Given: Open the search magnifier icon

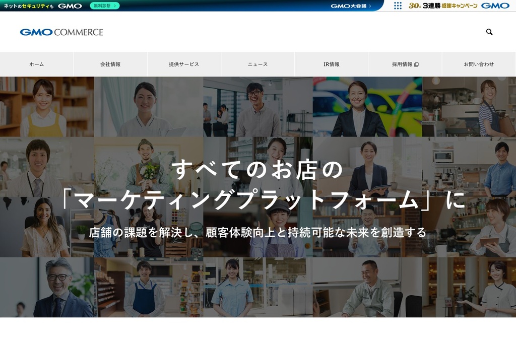Looking at the screenshot, I should click(x=489, y=32).
